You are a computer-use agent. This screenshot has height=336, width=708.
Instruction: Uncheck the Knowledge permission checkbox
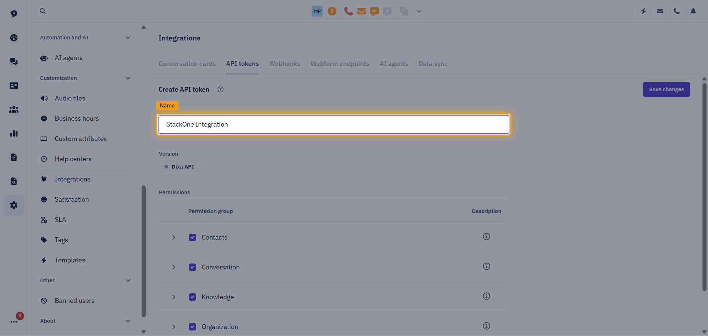192,297
